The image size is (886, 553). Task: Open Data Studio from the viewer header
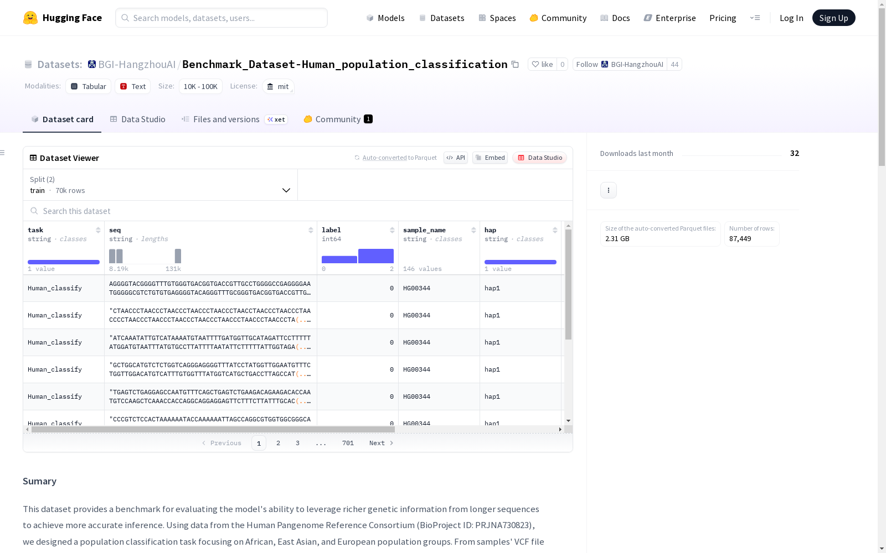click(x=540, y=158)
